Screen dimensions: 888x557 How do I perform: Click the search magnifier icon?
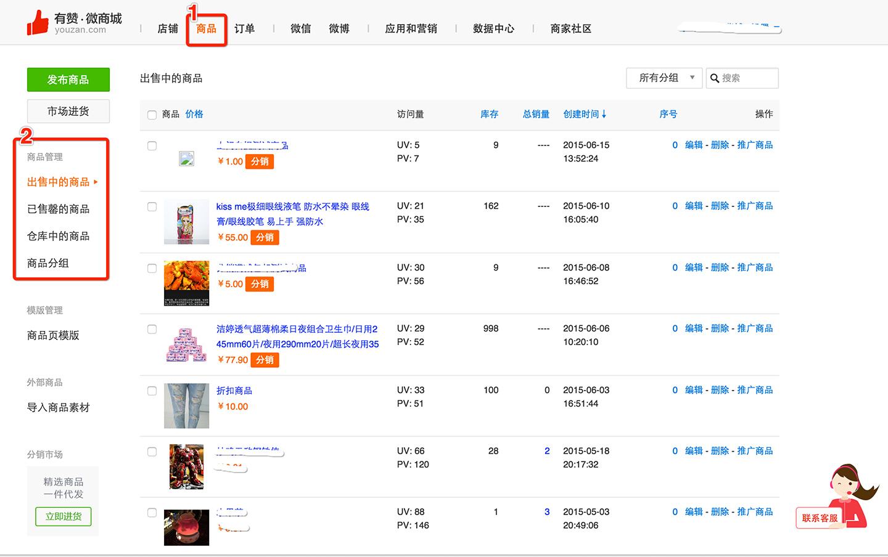pos(715,78)
